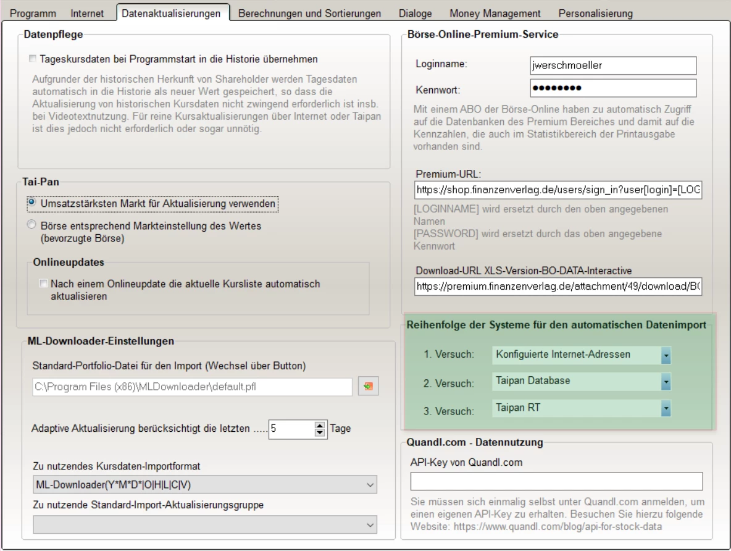
Task: Click the Datenpflege group label
Action: 53,34
